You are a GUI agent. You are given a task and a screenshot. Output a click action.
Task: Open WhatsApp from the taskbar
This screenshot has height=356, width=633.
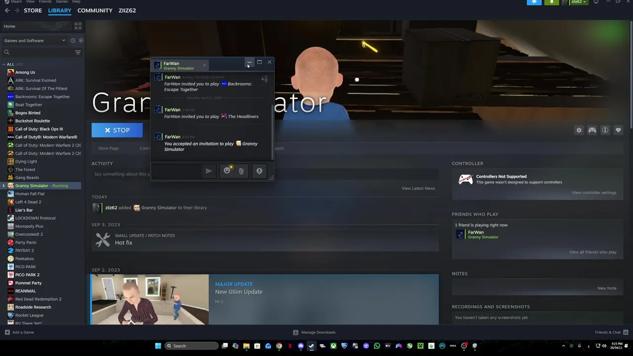point(377,346)
